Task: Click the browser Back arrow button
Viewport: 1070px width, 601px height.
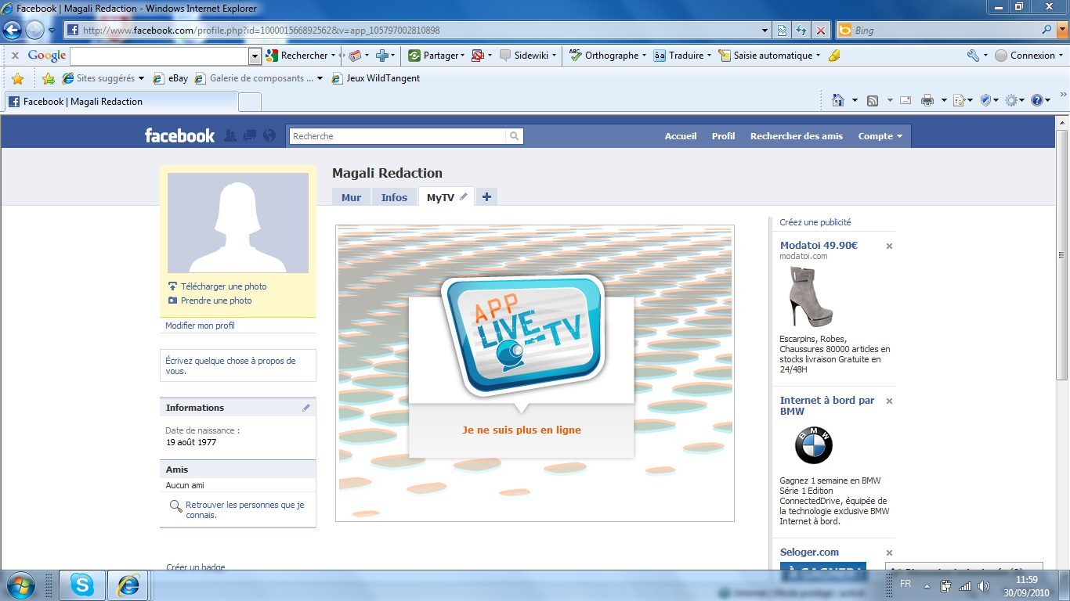Action: [11, 31]
